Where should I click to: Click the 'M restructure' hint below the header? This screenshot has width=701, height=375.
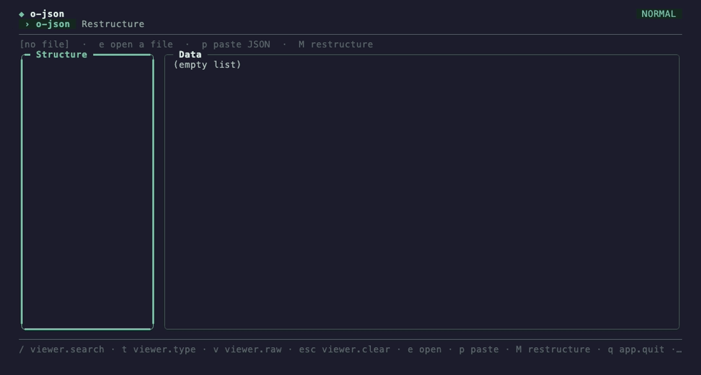(336, 45)
